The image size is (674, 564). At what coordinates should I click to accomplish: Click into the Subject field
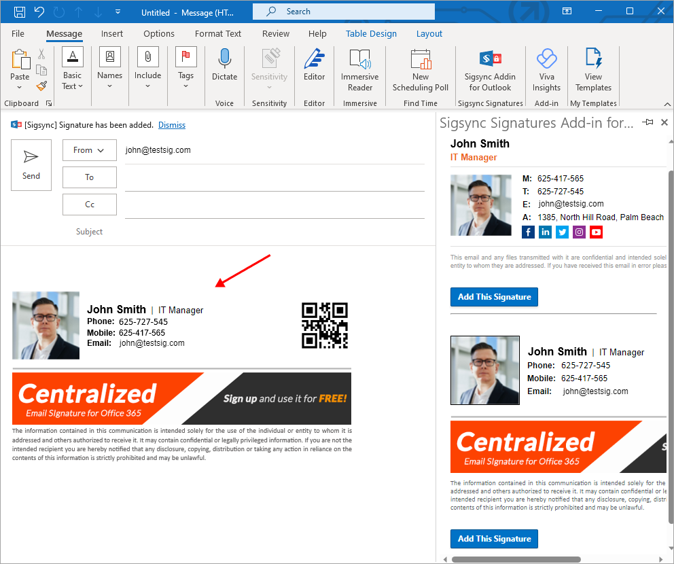[272, 232]
